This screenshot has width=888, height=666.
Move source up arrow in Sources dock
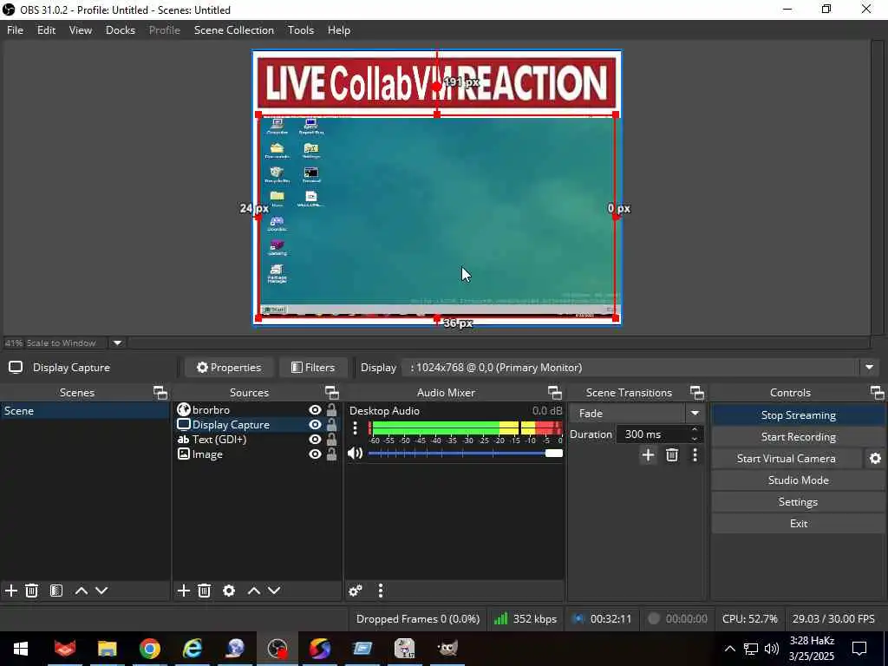coord(254,591)
